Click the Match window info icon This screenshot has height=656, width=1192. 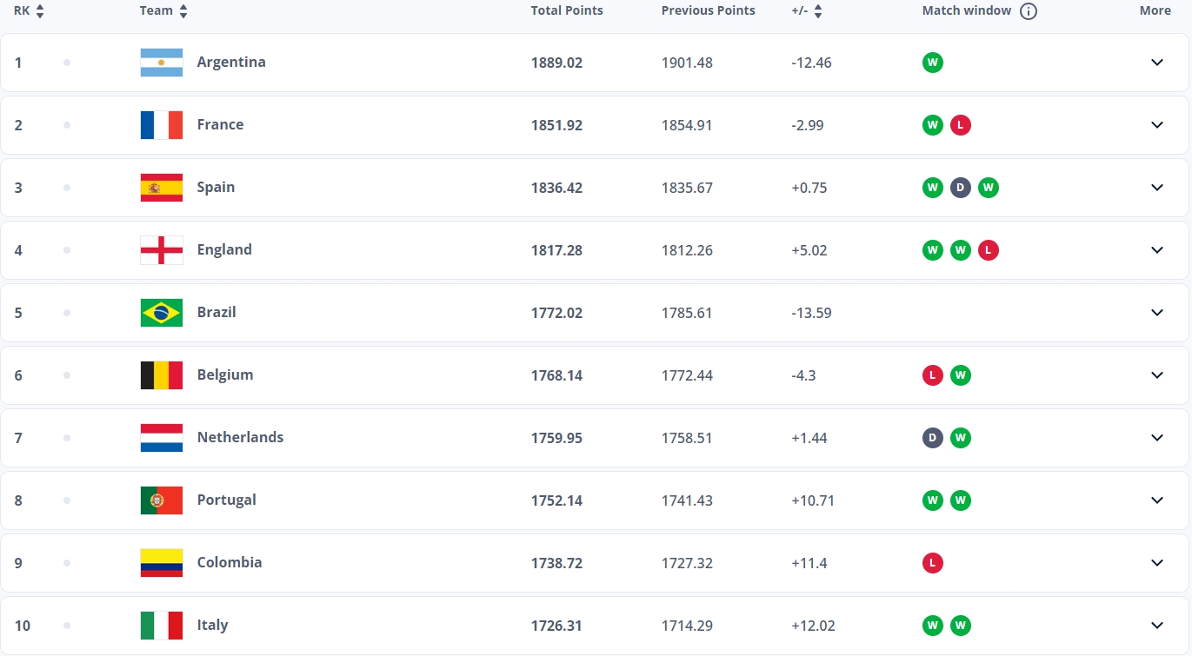1029,11
